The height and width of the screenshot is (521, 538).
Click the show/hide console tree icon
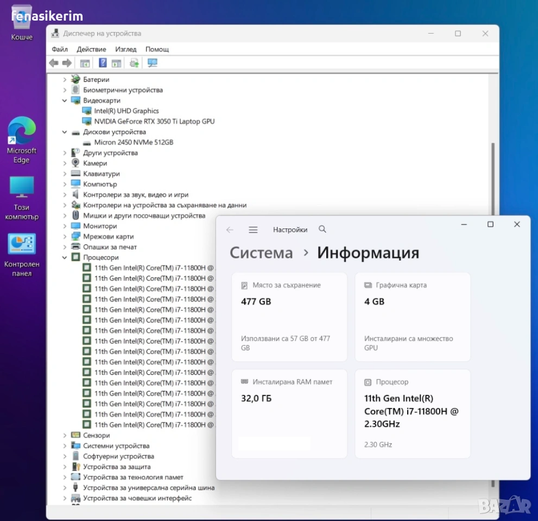coord(85,63)
